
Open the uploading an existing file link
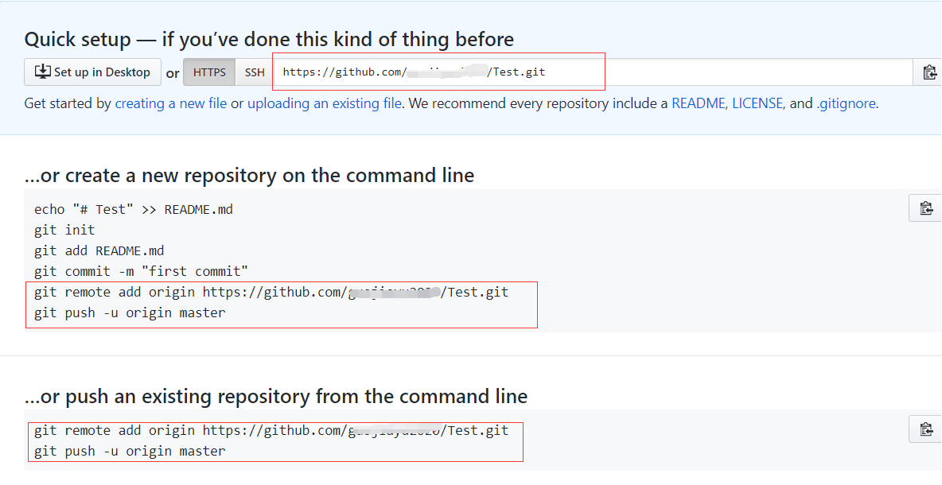(324, 103)
